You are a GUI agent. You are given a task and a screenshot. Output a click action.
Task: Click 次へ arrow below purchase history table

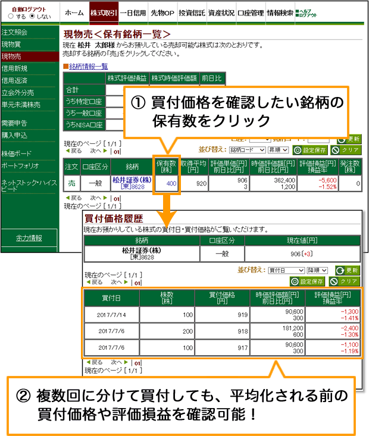(120, 362)
